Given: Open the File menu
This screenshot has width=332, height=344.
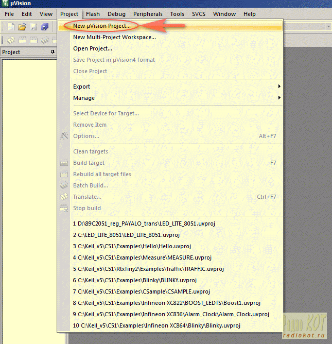Looking at the screenshot, I should click(9, 14).
